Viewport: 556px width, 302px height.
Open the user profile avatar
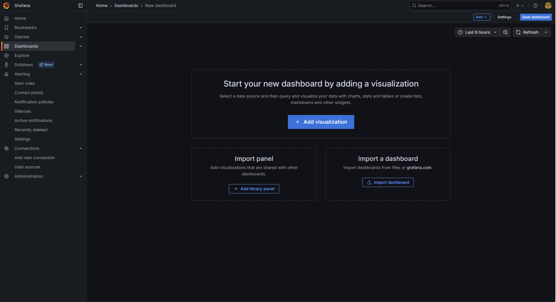pos(548,6)
